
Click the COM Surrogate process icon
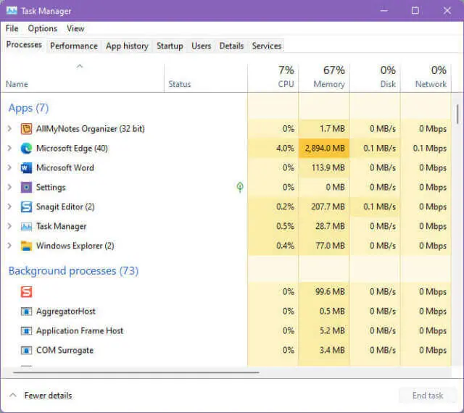[x=26, y=351]
